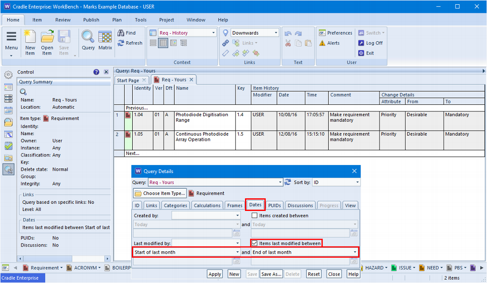Toggle Items created between checkbox
Screen dimensions: 487x283
pos(255,216)
